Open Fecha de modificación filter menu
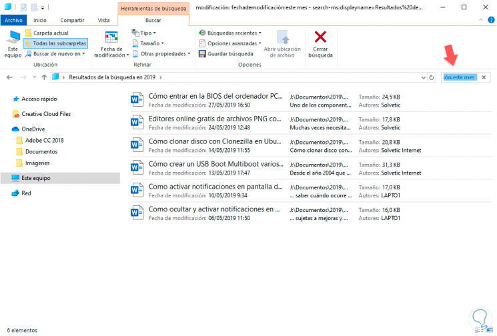 111,44
